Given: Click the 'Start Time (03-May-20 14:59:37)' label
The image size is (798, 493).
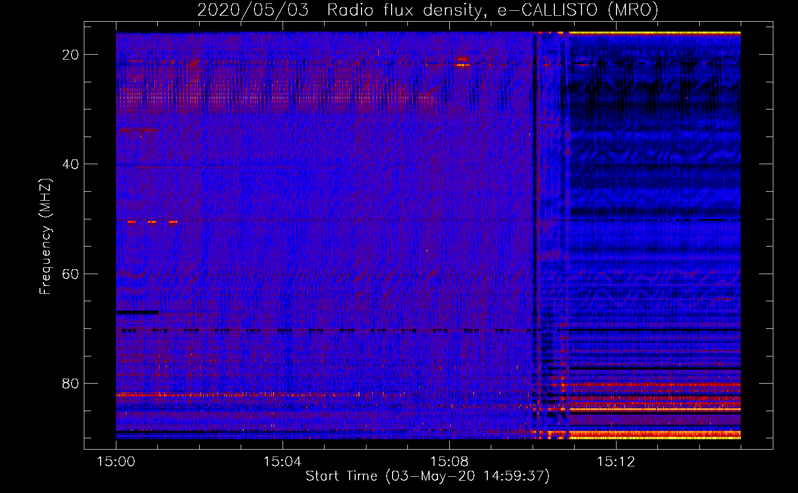Looking at the screenshot, I should pos(428,476).
